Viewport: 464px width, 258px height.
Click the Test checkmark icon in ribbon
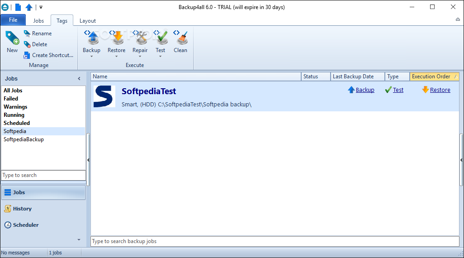(161, 38)
